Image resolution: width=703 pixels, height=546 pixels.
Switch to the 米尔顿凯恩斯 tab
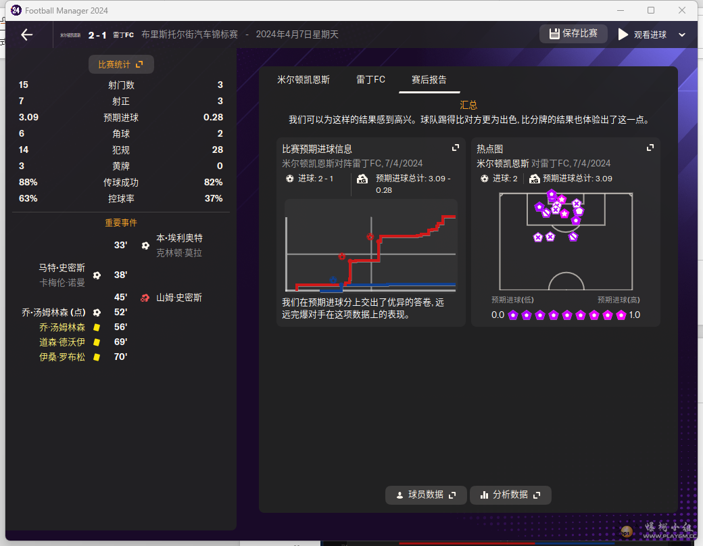(304, 80)
